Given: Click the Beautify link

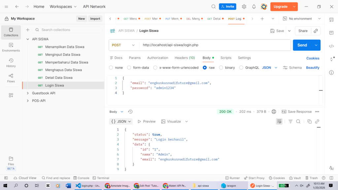Looking at the screenshot, I should click(x=313, y=68).
